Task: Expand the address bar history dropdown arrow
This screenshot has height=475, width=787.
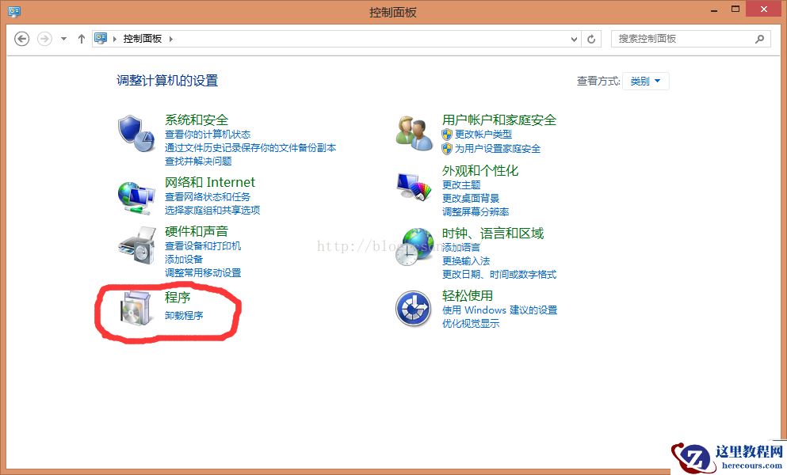Action: [x=573, y=38]
